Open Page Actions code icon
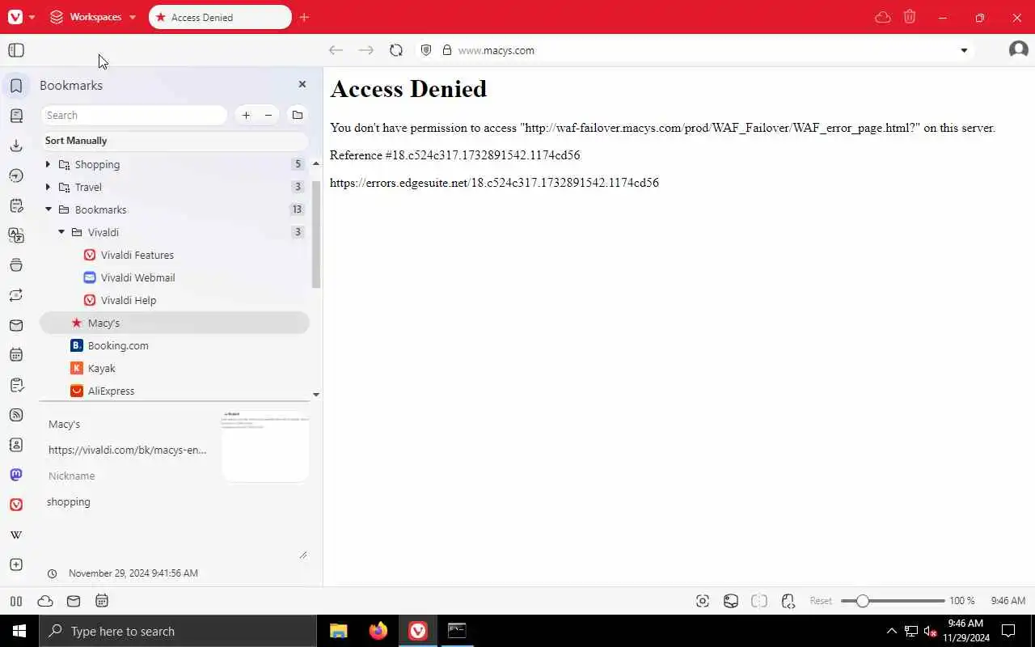This screenshot has height=647, width=1035. coord(788,601)
